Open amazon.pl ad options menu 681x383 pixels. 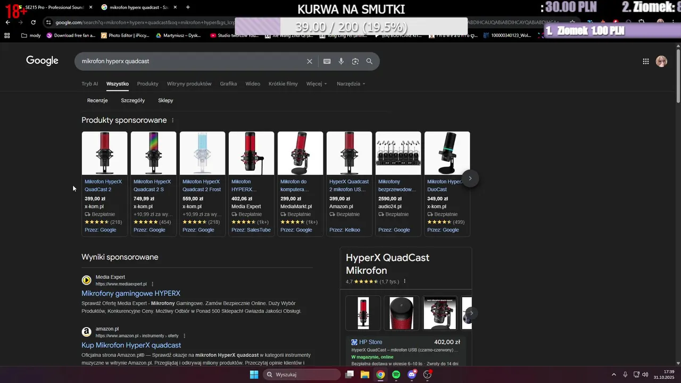click(185, 336)
